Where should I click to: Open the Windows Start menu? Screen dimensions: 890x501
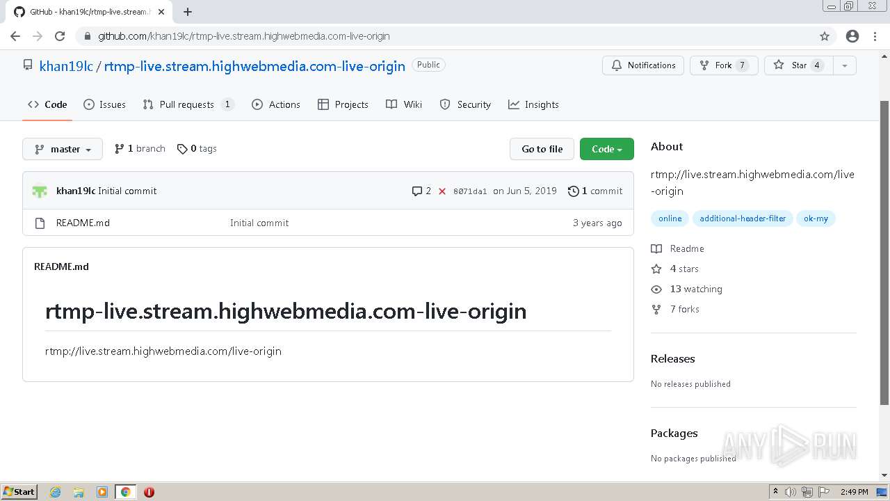tap(19, 492)
